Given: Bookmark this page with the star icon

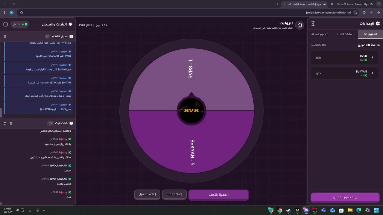Looking at the screenshot, I should [x=22, y=13].
